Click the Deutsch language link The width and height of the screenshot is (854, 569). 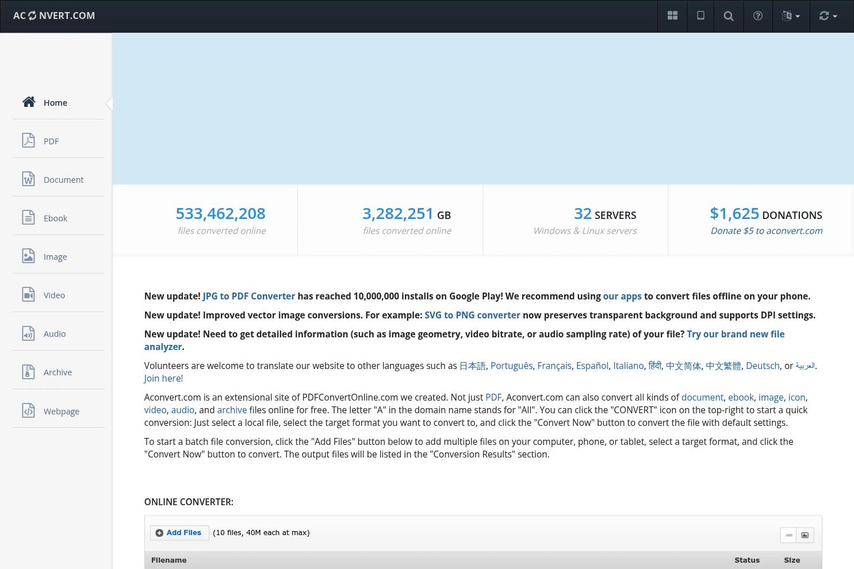tap(763, 366)
